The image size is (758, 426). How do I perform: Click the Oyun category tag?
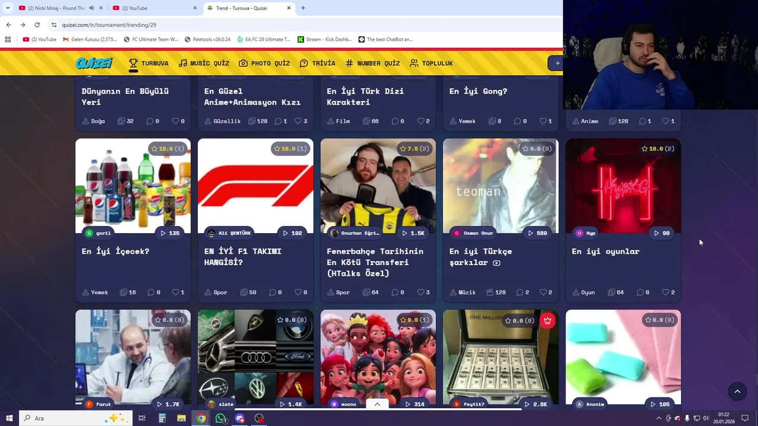583,292
